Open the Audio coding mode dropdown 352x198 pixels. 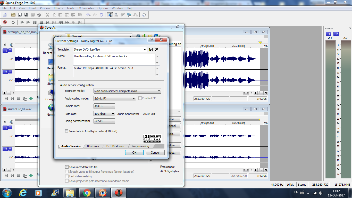point(134,98)
